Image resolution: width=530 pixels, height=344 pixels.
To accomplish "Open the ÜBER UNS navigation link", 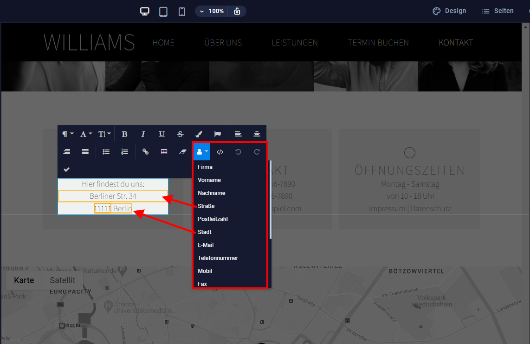I will (223, 43).
